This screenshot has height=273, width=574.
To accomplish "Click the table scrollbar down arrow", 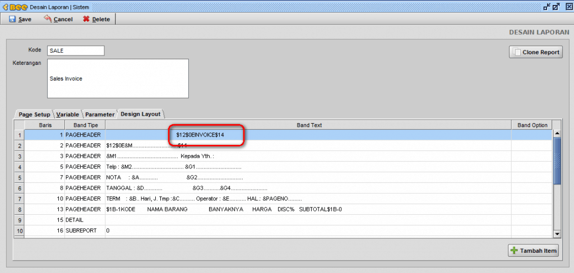I will 557,233.
